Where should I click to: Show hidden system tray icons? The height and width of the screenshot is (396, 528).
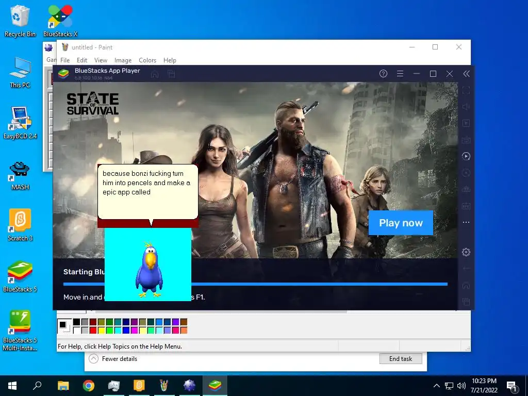[x=436, y=386]
